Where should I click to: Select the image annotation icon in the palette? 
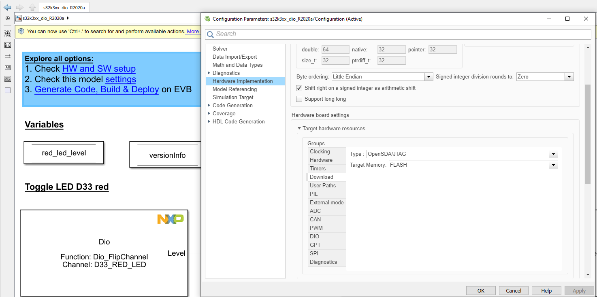[7, 79]
